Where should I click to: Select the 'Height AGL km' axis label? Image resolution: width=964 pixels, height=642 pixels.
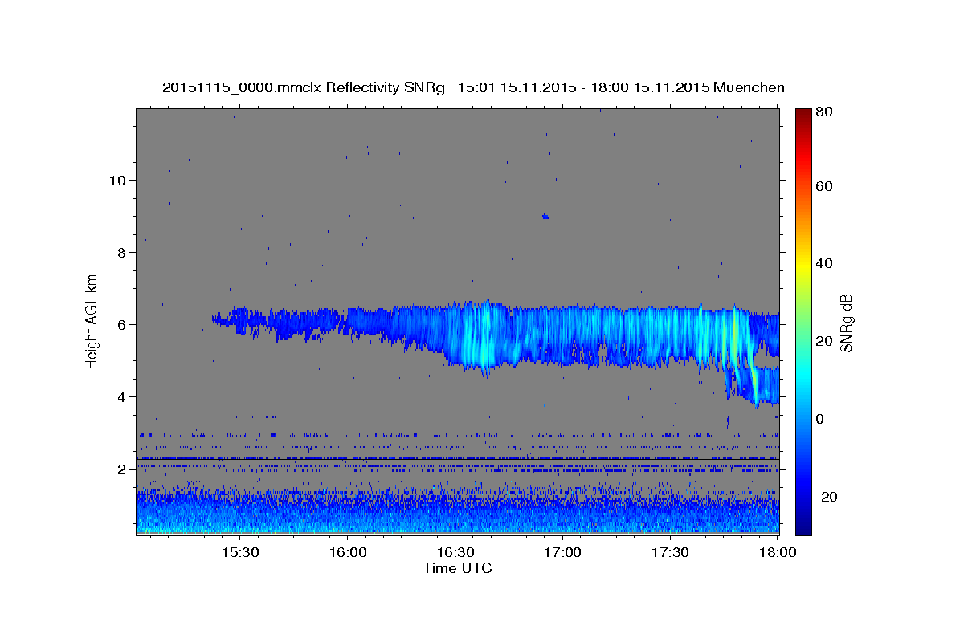point(92,320)
